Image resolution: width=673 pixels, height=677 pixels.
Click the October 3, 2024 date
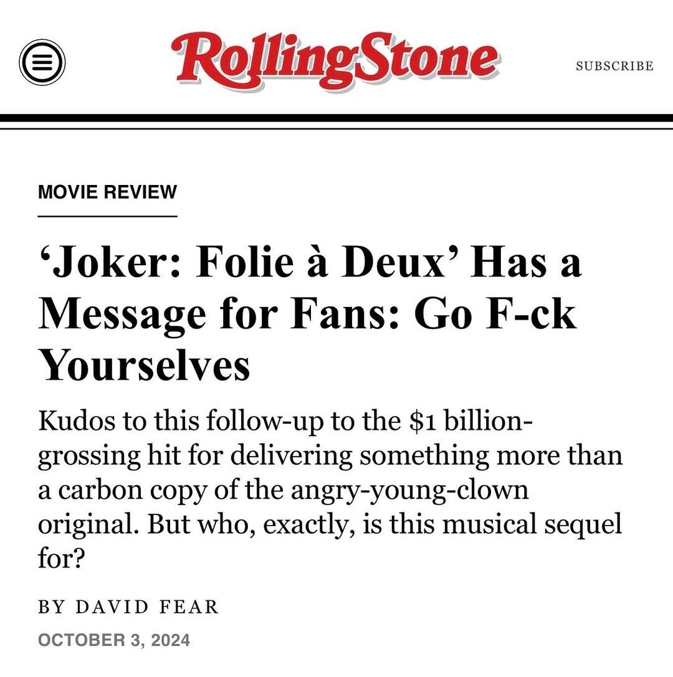click(114, 640)
